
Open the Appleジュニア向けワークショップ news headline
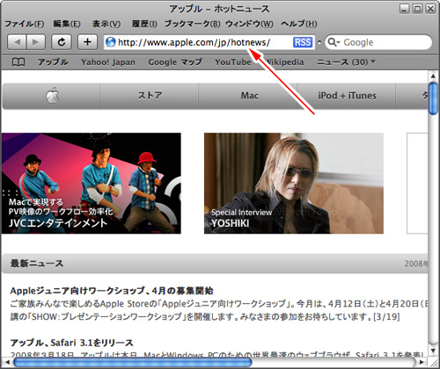pyautogui.click(x=112, y=291)
